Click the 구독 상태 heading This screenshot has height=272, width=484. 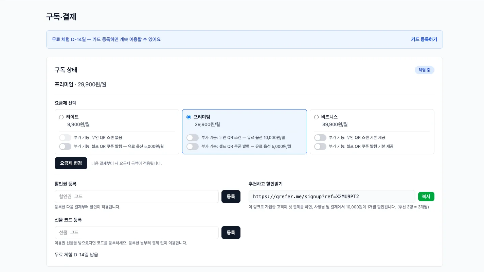tap(66, 70)
